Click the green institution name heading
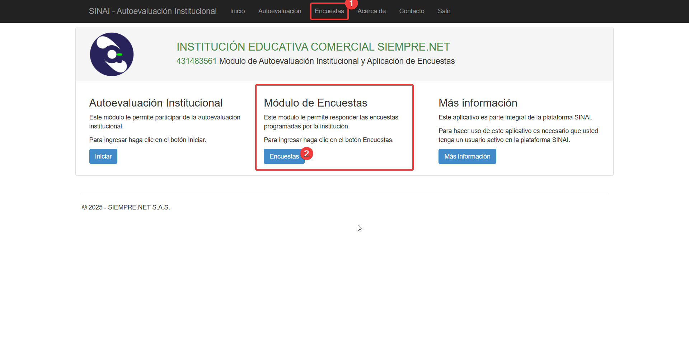 [x=313, y=47]
